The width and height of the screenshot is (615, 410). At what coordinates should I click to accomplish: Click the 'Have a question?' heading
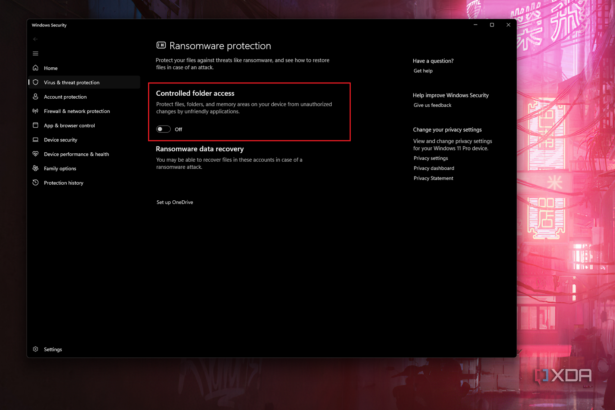point(433,61)
